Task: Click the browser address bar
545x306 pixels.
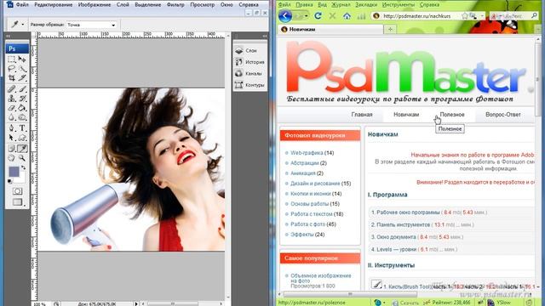Action: pos(417,16)
